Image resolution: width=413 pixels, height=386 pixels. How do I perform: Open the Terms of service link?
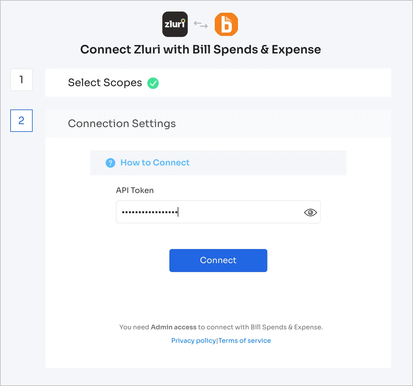pyautogui.click(x=245, y=341)
